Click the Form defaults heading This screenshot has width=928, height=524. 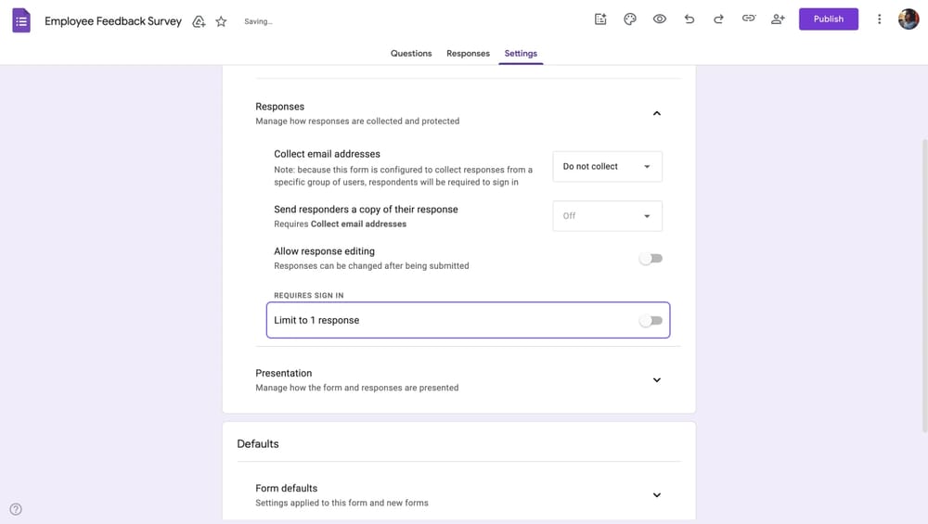coord(287,488)
